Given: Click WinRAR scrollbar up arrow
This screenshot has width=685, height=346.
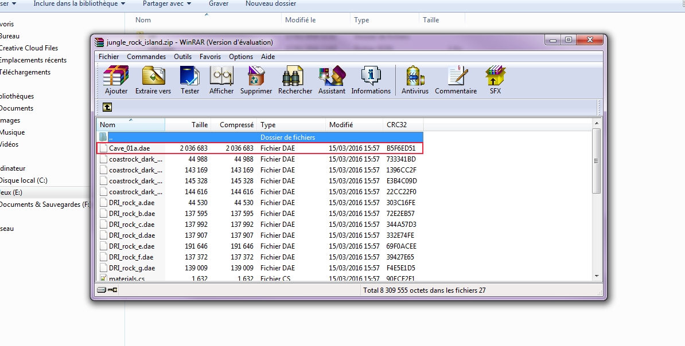Looking at the screenshot, I should point(596,124).
